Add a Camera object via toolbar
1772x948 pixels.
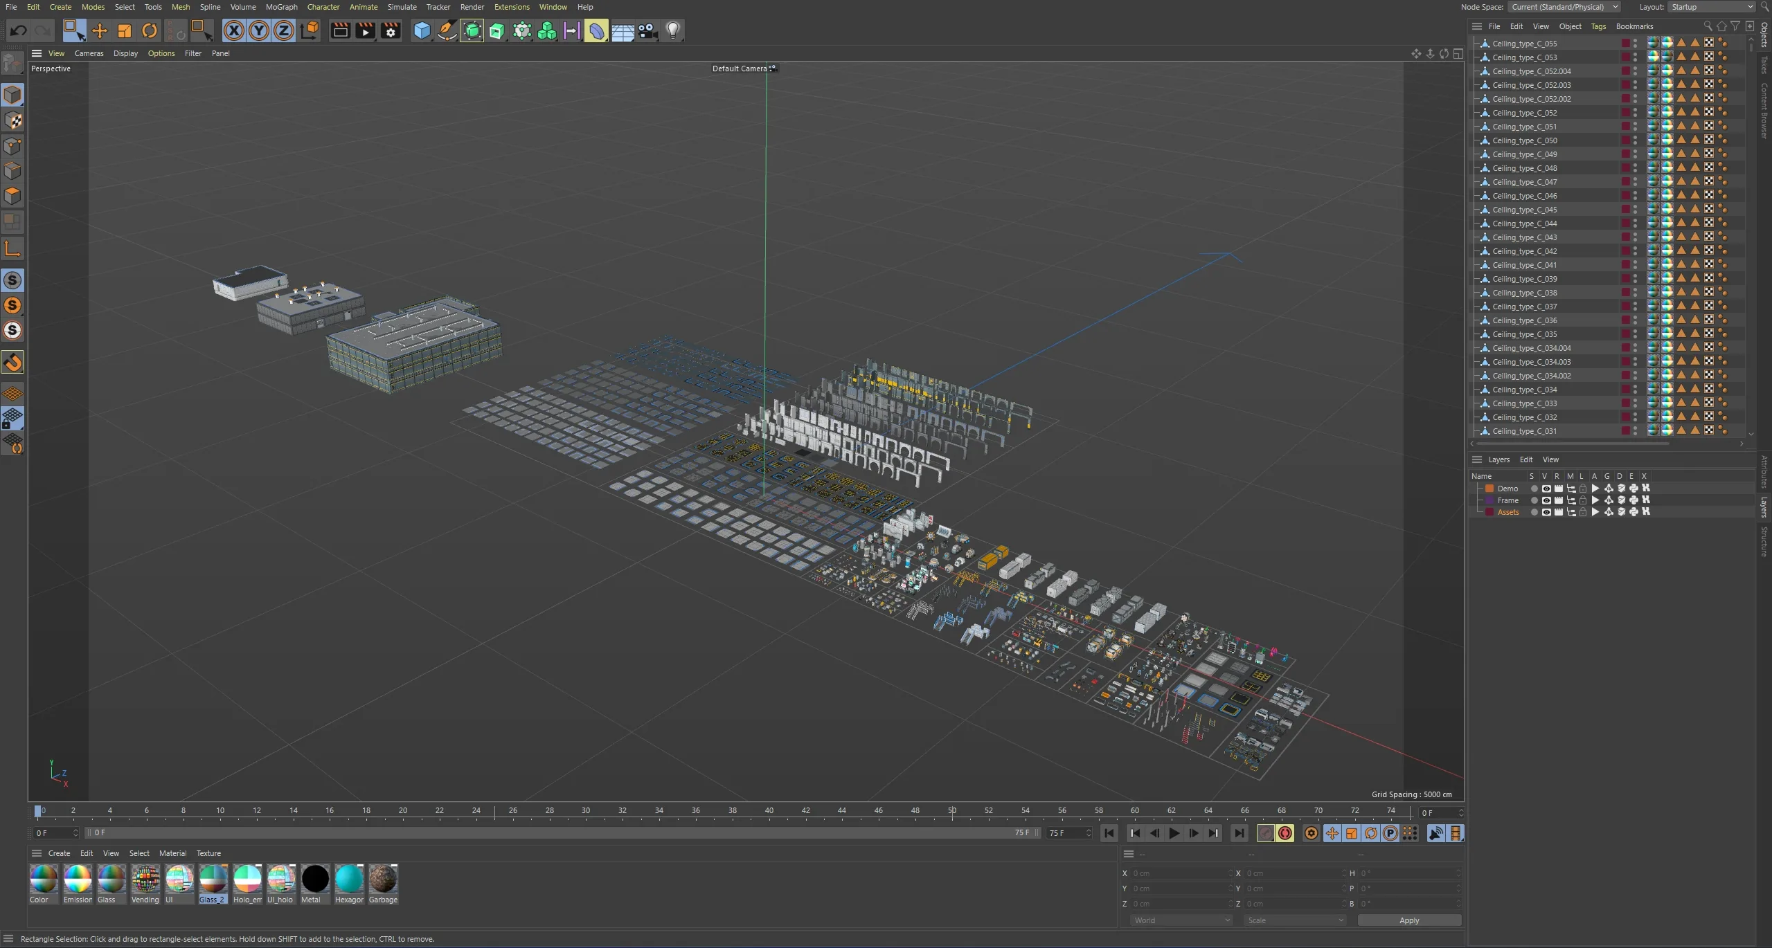point(647,30)
